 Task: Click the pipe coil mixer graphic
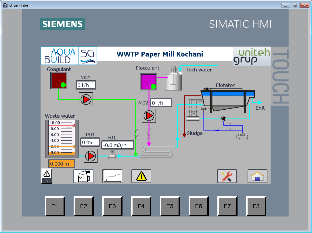pos(158,152)
